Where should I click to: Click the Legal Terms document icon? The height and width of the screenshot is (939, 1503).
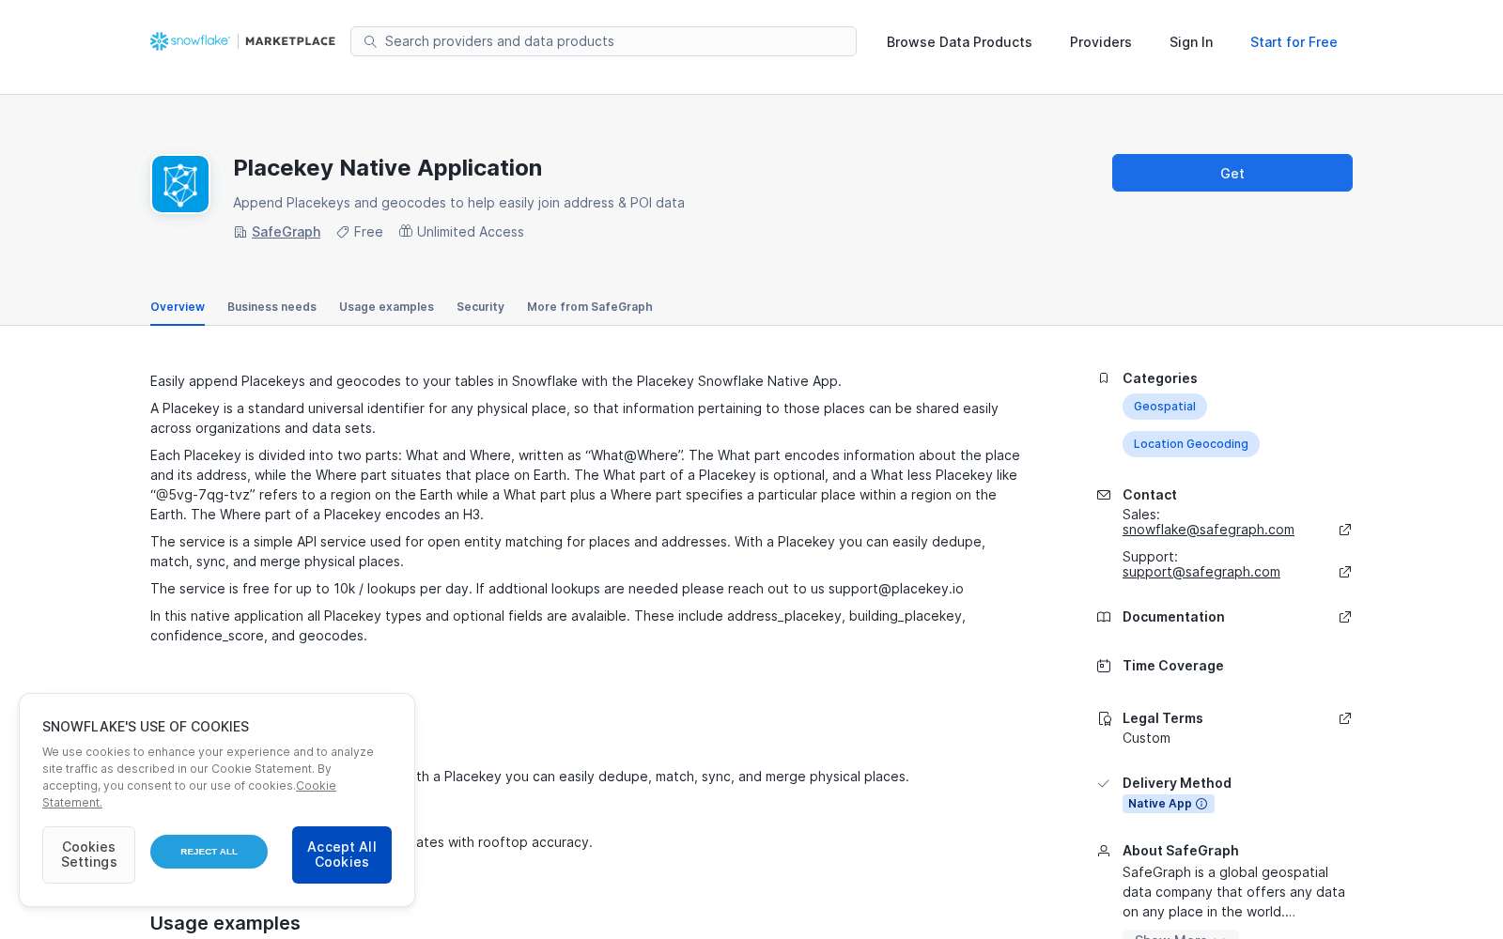[x=1104, y=718]
